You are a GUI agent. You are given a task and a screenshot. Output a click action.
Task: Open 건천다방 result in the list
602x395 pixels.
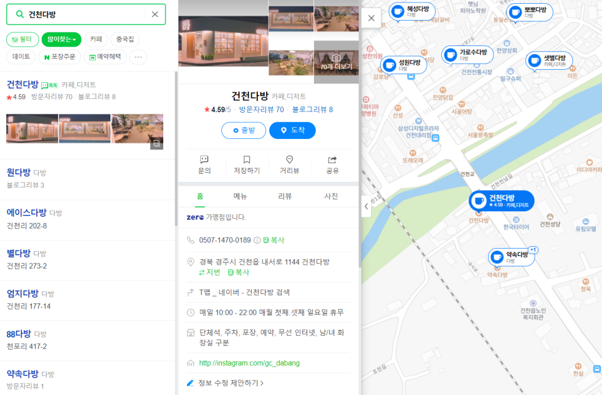click(x=22, y=85)
